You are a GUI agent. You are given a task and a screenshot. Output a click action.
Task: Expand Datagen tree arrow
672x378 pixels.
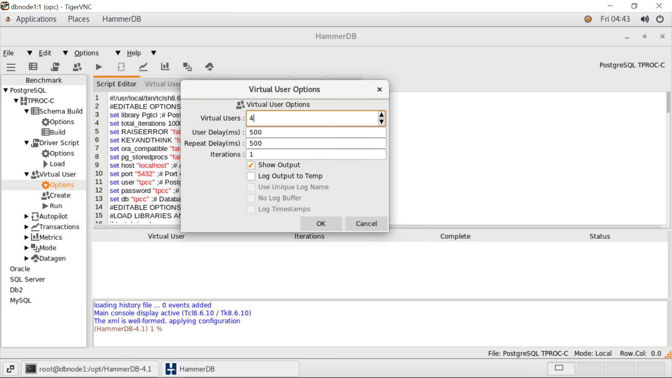(27, 258)
